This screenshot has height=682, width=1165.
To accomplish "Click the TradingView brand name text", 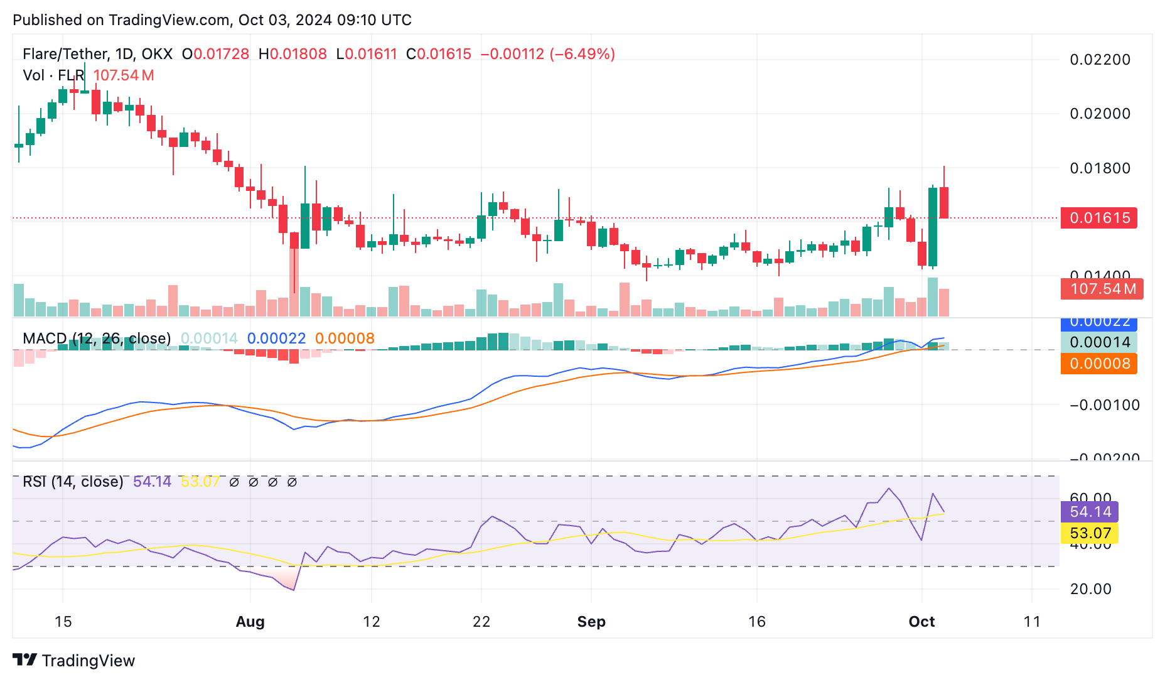I will [x=89, y=661].
